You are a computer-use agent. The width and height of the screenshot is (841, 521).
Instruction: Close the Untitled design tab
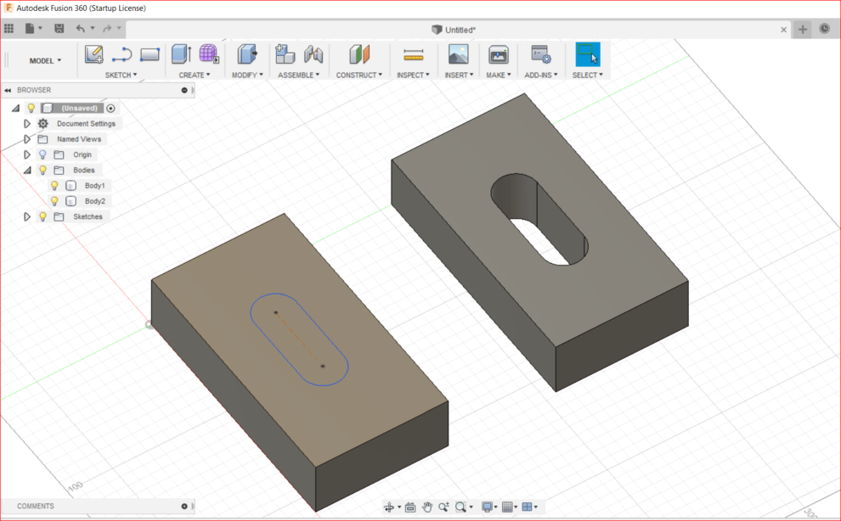[x=783, y=30]
